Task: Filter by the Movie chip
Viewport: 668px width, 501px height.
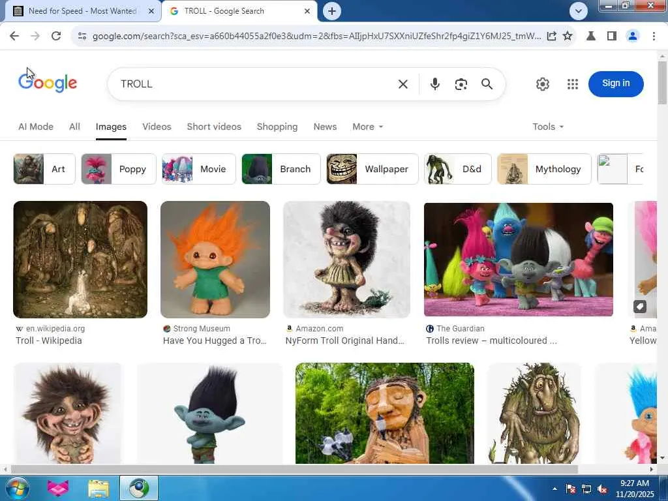Action: click(x=198, y=169)
